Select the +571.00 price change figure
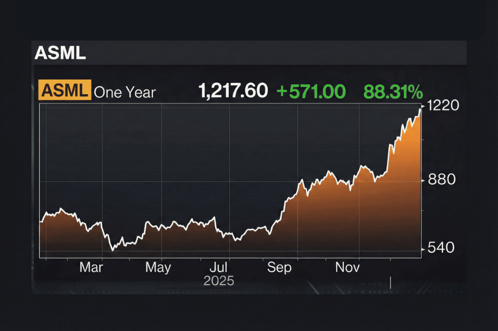Screen dimensions: 498x331 click(311, 91)
